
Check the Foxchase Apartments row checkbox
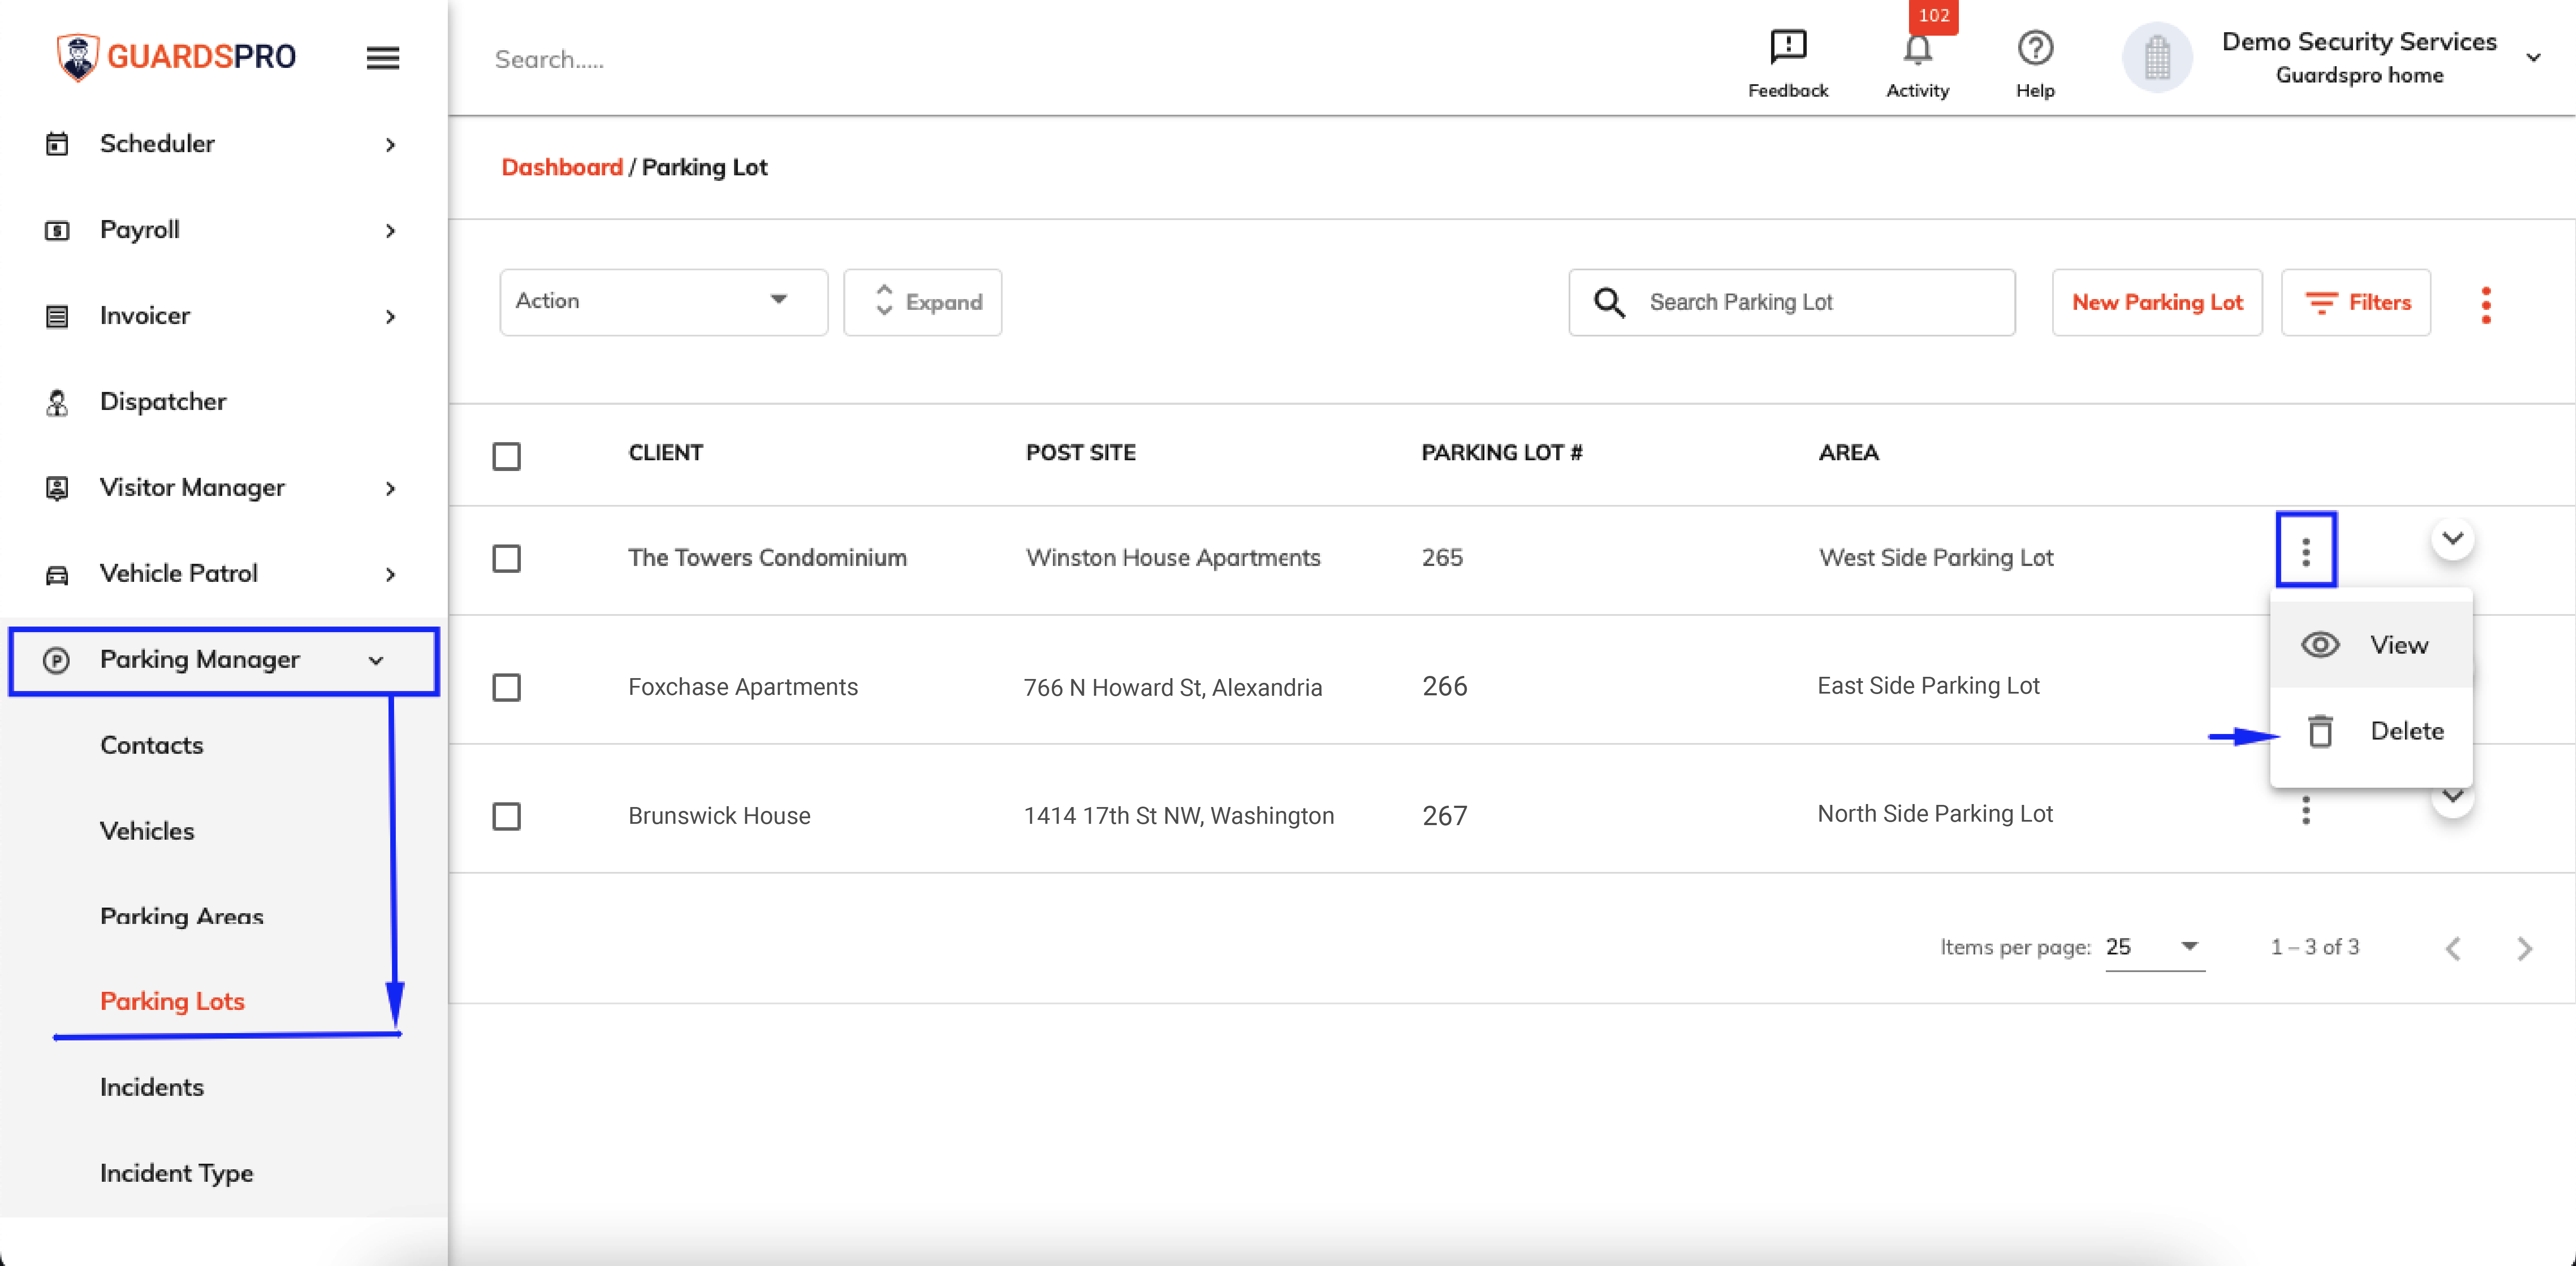(x=507, y=687)
